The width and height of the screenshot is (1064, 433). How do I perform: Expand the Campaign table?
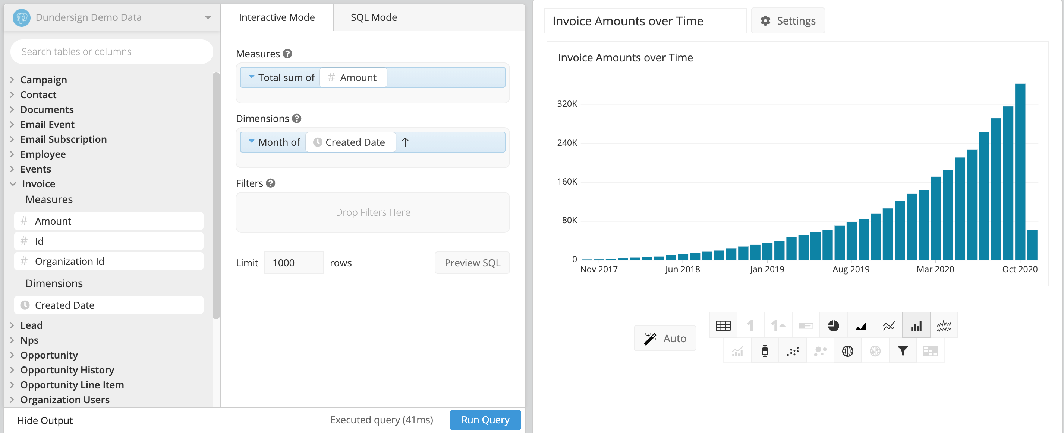click(x=12, y=79)
